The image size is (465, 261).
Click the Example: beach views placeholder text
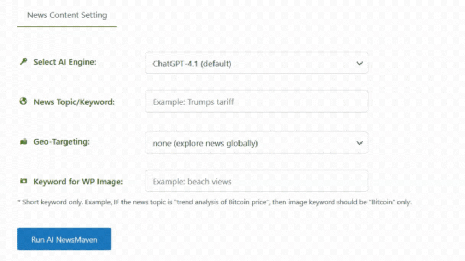192,181
